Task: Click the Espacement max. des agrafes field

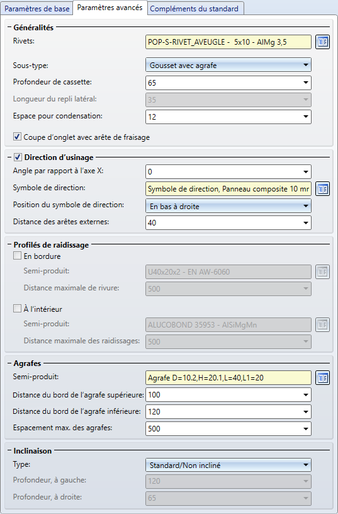Action: (228, 428)
